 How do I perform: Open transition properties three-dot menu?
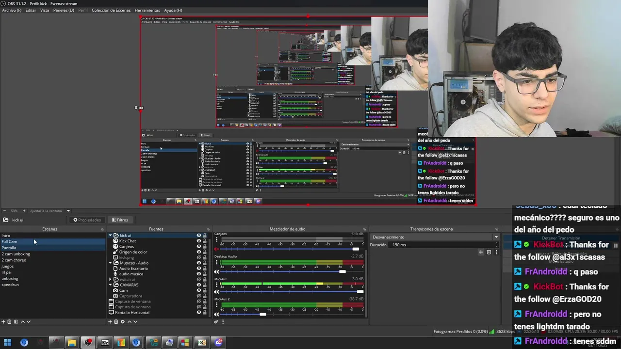(x=496, y=252)
